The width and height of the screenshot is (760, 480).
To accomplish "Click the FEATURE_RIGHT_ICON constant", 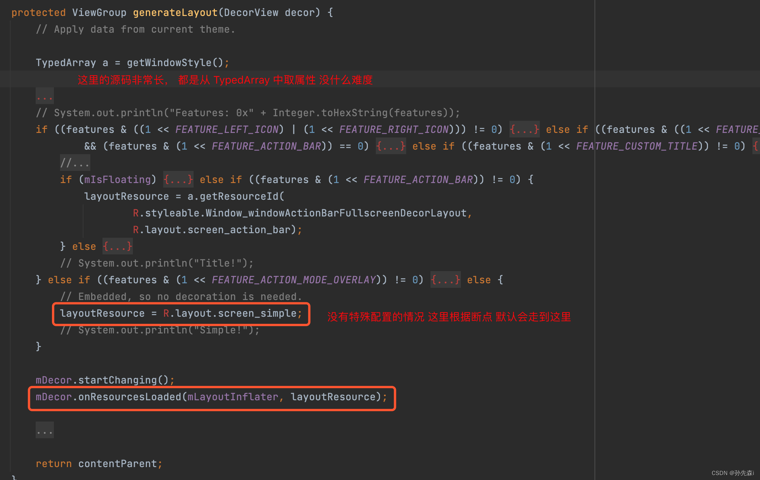I will pyautogui.click(x=394, y=129).
